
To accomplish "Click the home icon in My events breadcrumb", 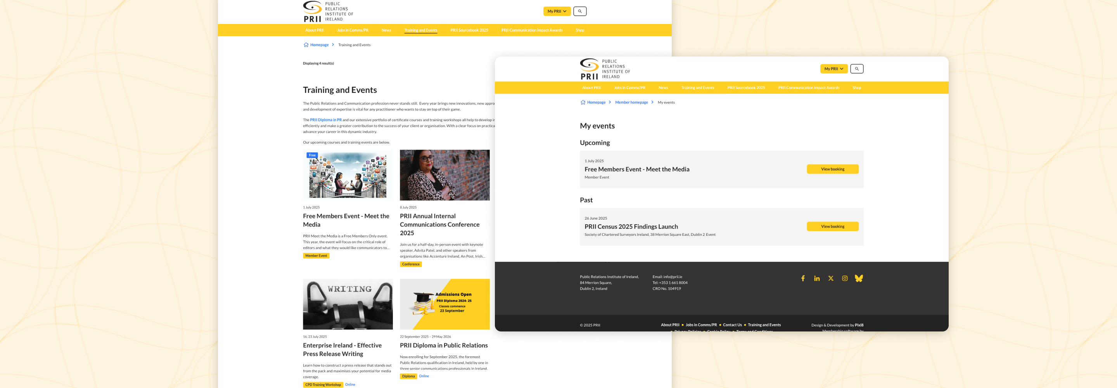I will pyautogui.click(x=583, y=102).
